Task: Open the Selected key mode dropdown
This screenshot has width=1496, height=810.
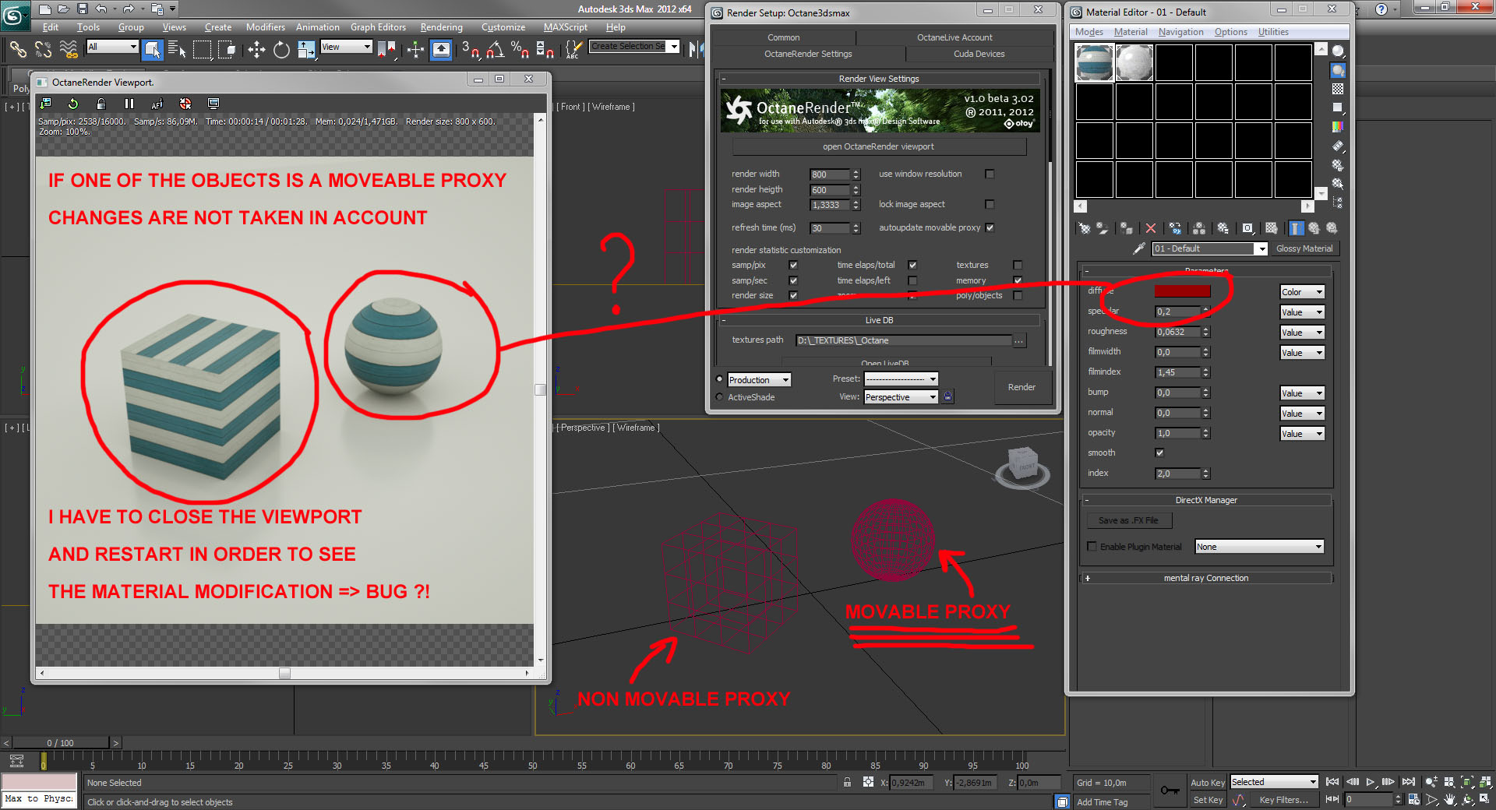Action: point(1275,782)
